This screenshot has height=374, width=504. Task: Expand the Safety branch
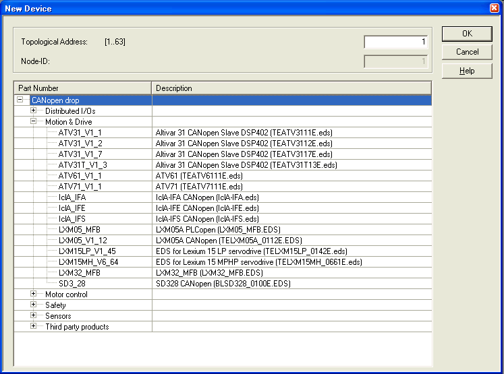[34, 305]
